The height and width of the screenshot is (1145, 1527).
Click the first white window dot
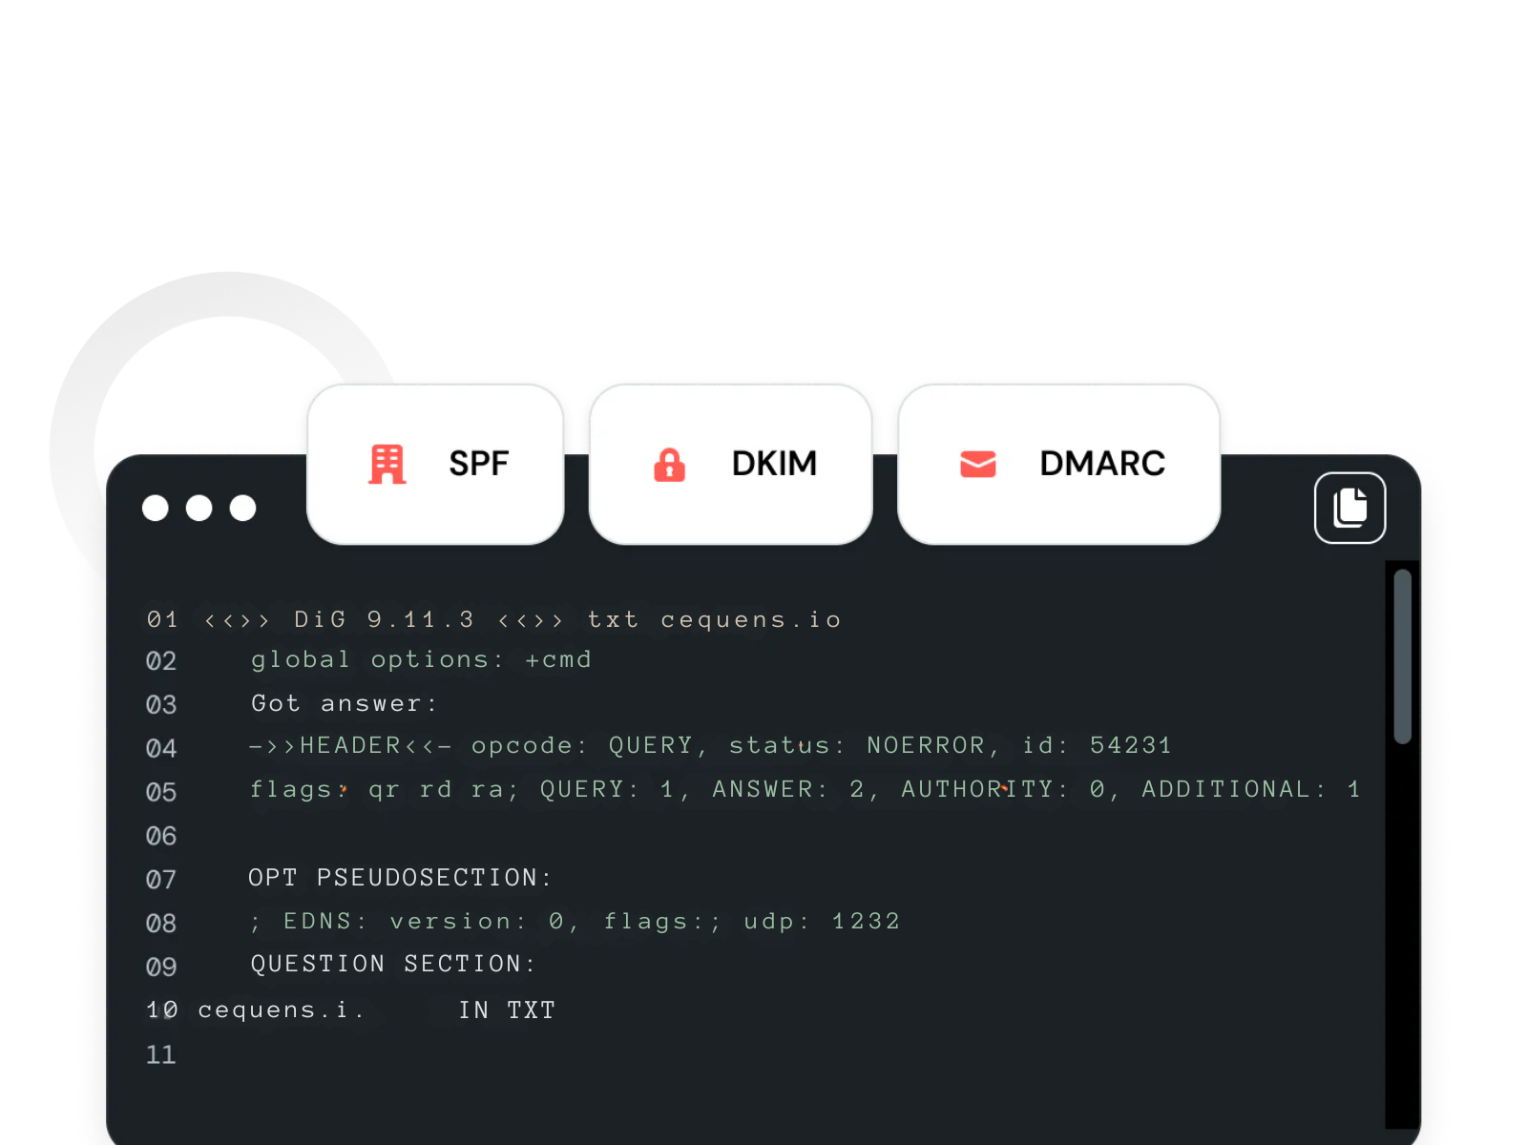pos(156,509)
